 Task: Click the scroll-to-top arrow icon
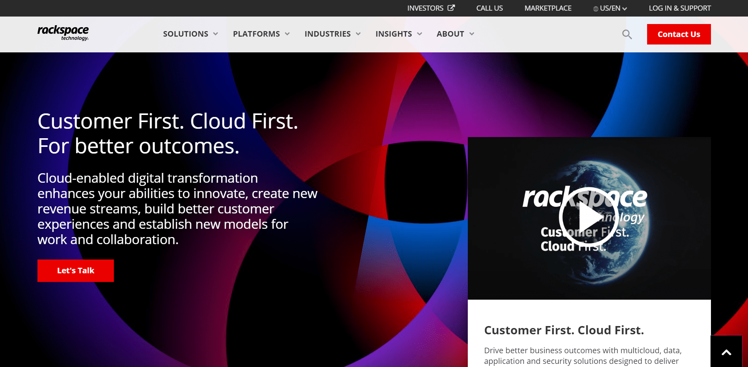(x=726, y=352)
